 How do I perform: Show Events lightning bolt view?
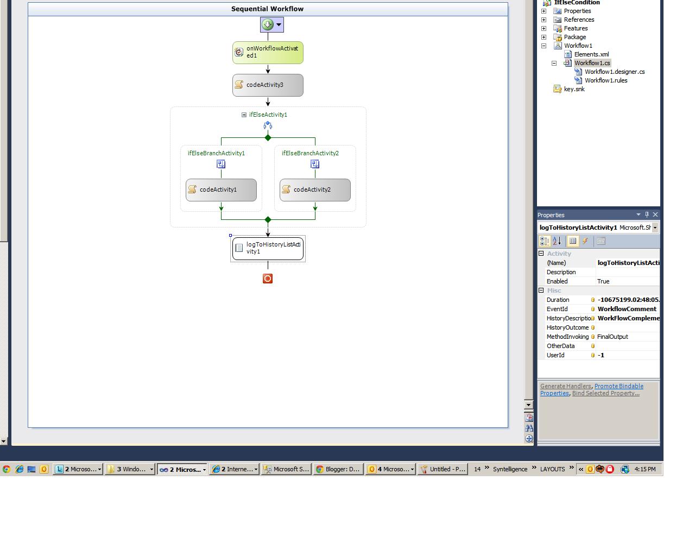pos(585,241)
